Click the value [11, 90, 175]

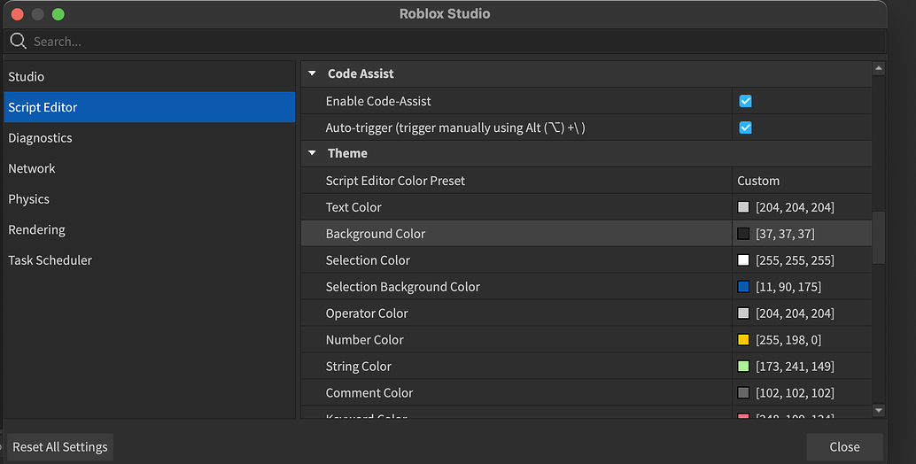point(788,287)
